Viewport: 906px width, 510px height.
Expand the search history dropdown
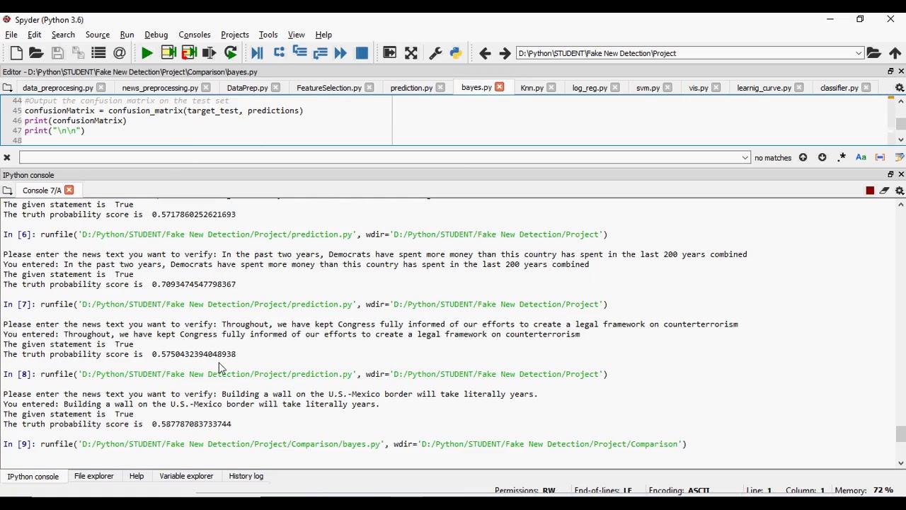[x=745, y=157]
